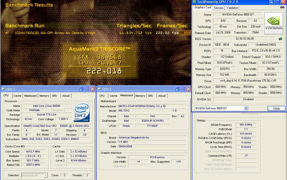
Task: Open the graphics card selection dropdown
Action: click(246, 109)
